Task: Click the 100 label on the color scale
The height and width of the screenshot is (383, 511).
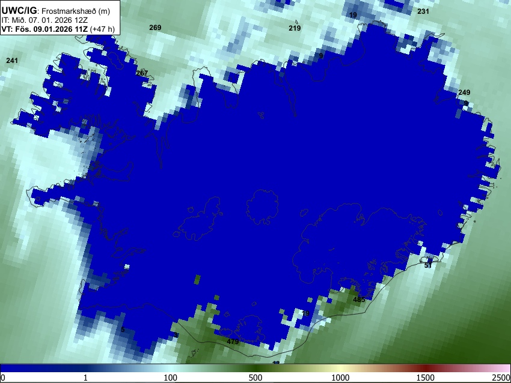Action: pos(171,378)
